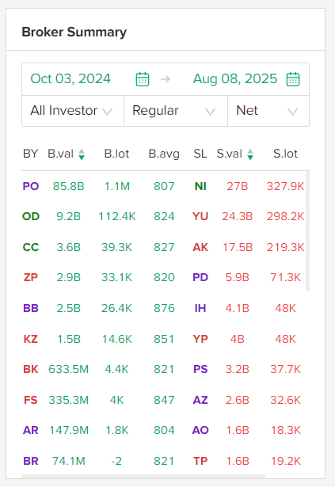This screenshot has height=487, width=335.
Task: Select buyer broker PO
Action: click(x=31, y=186)
